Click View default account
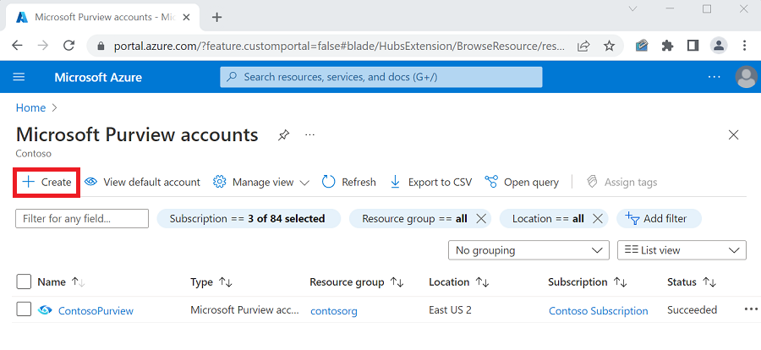The image size is (761, 350). [142, 183]
